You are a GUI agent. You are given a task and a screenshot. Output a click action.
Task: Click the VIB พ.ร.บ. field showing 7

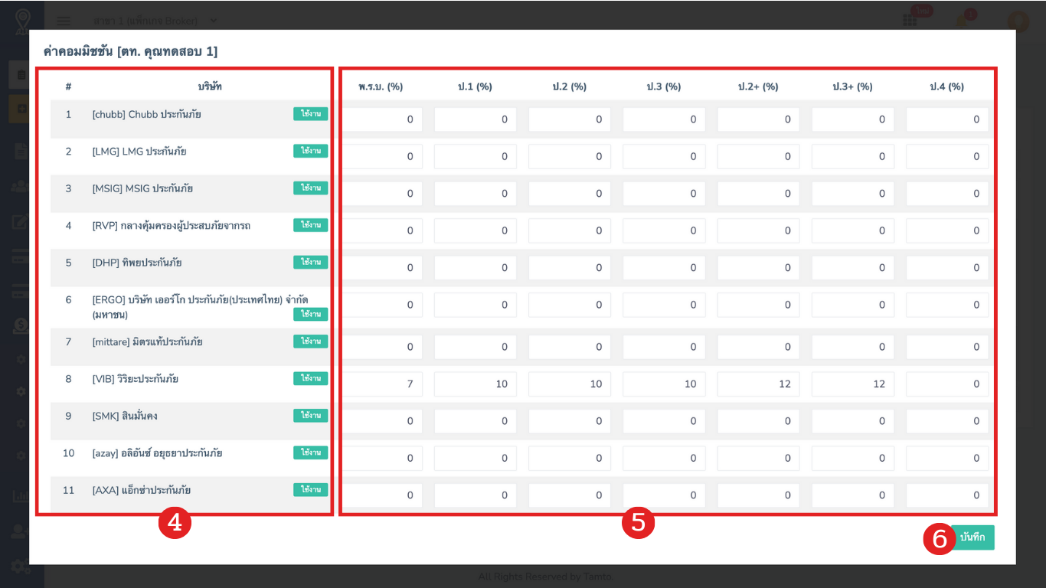(381, 384)
